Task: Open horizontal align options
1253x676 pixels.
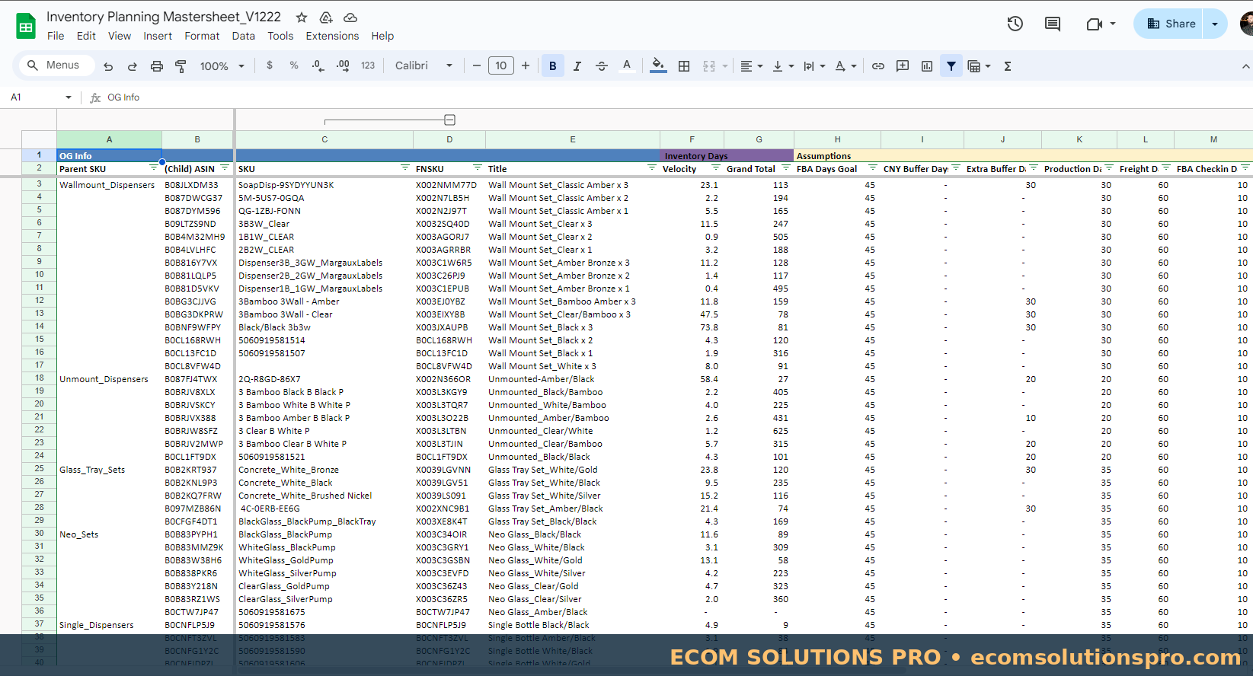Action: tap(752, 66)
